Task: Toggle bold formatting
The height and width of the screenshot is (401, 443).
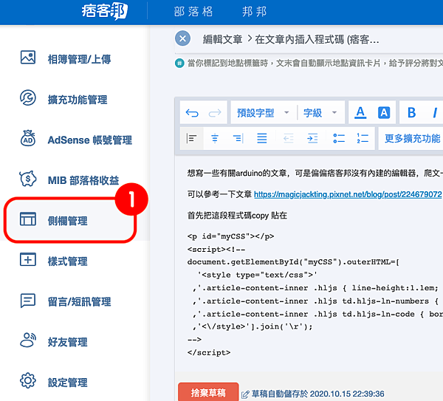Action: (412, 113)
